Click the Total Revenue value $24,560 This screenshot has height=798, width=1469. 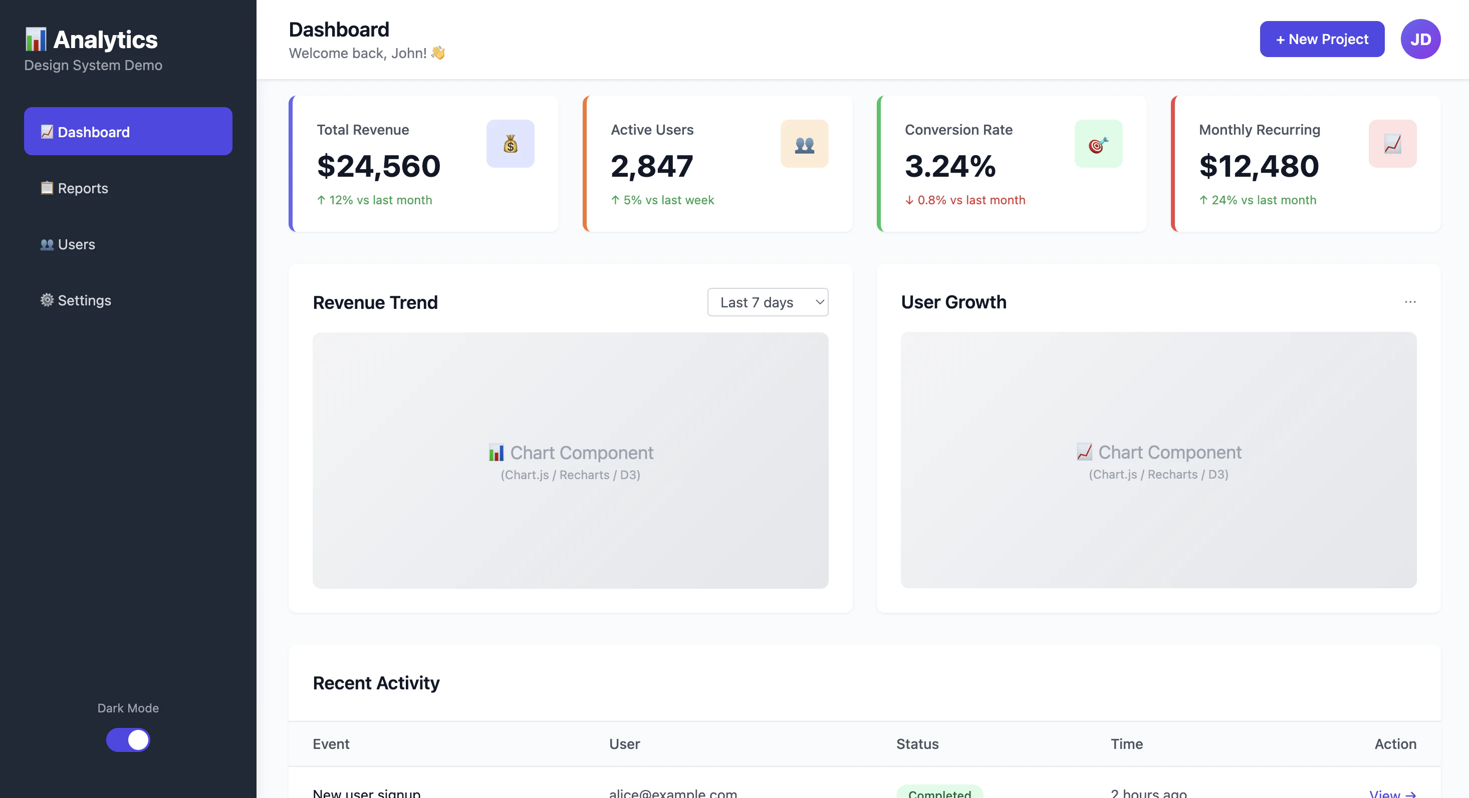[x=379, y=166]
